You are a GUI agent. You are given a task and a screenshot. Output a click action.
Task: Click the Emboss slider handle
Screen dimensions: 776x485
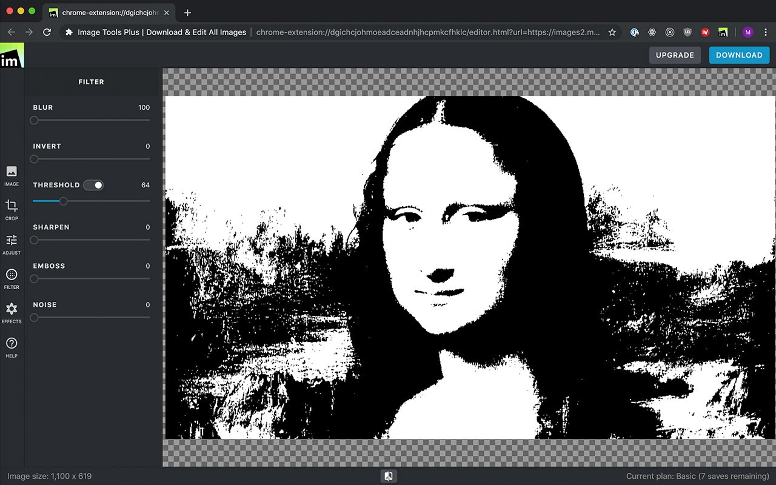tap(34, 278)
